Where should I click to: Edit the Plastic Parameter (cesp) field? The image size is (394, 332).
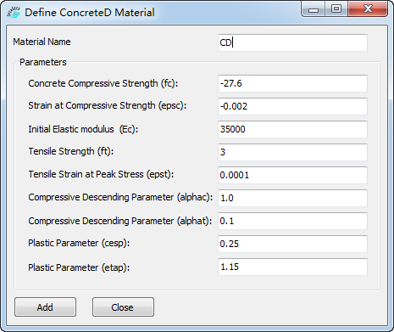[292, 244]
